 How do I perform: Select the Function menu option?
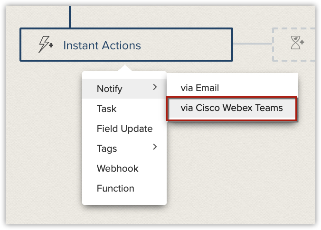click(x=115, y=188)
